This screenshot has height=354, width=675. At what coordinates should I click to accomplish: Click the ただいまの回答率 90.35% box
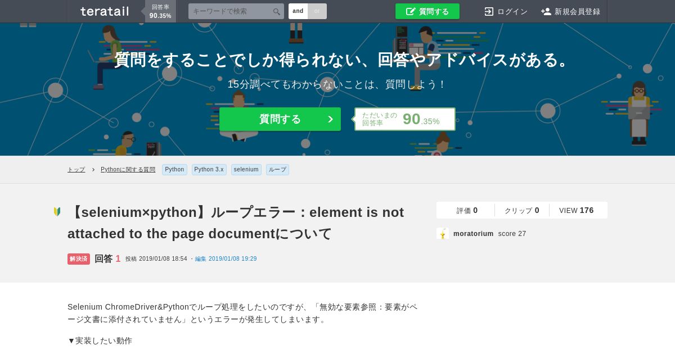click(x=405, y=119)
